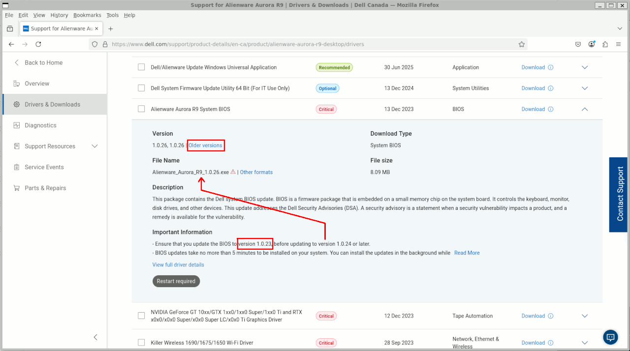The image size is (630, 351).
Task: Open the list all tabs chevron
Action: [620, 29]
